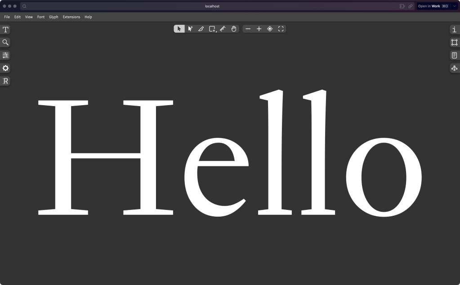460x285 pixels.
Task: Select the Hand pan tool
Action: pyautogui.click(x=234, y=29)
